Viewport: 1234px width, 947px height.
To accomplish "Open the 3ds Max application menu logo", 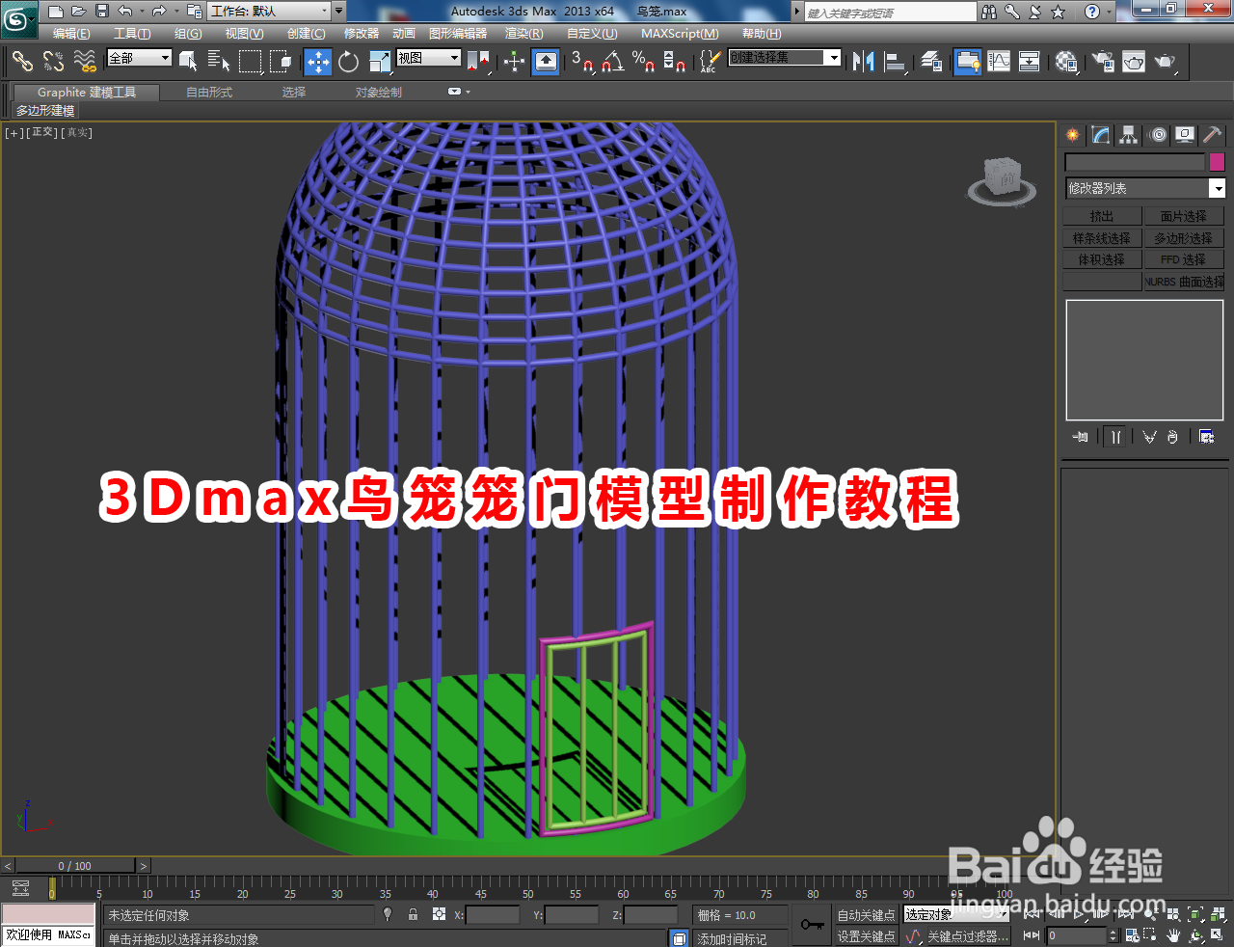I will [x=18, y=19].
